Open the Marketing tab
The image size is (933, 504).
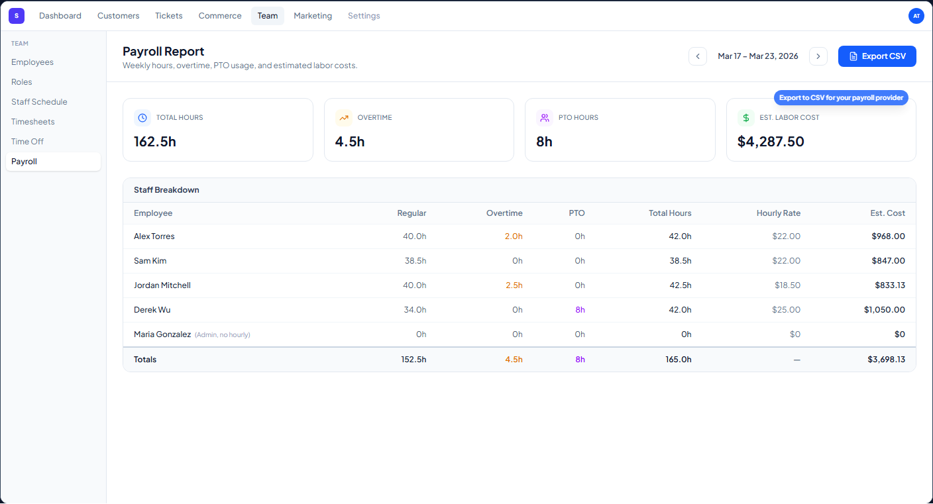313,16
